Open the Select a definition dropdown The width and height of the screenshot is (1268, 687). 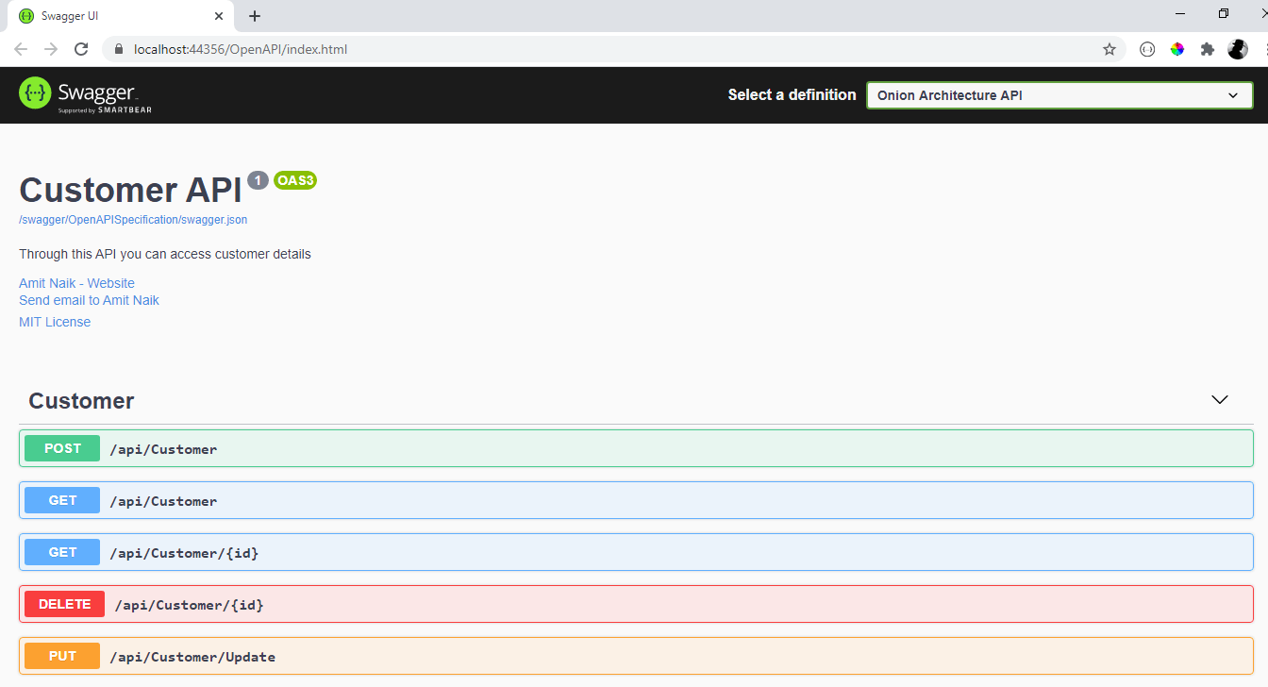coord(1059,94)
